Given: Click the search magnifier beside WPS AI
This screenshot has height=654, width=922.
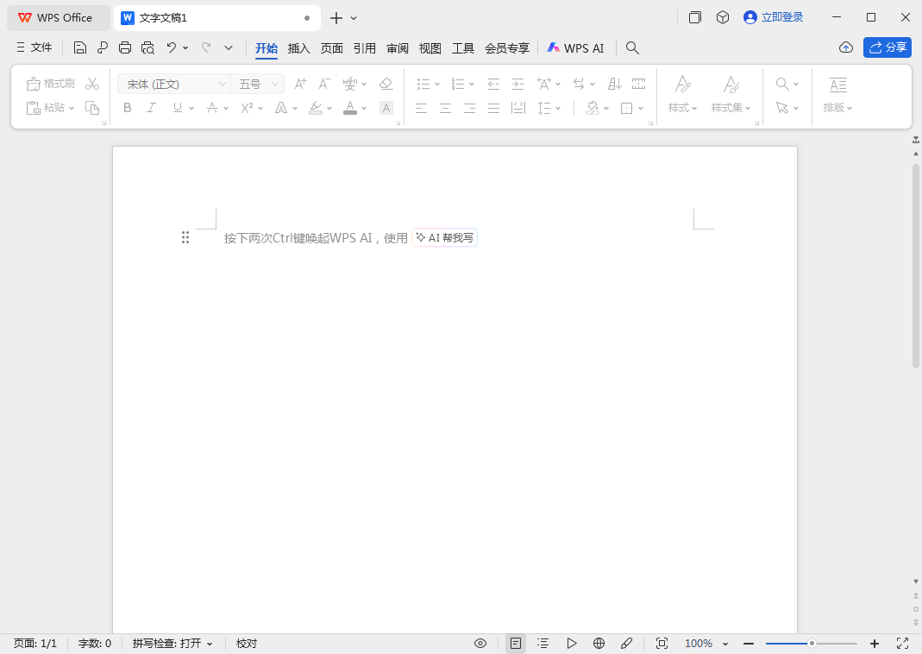Looking at the screenshot, I should click(x=632, y=48).
